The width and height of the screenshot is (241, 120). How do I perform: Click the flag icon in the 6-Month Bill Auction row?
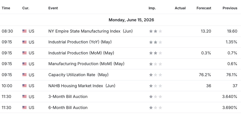coord(24,107)
